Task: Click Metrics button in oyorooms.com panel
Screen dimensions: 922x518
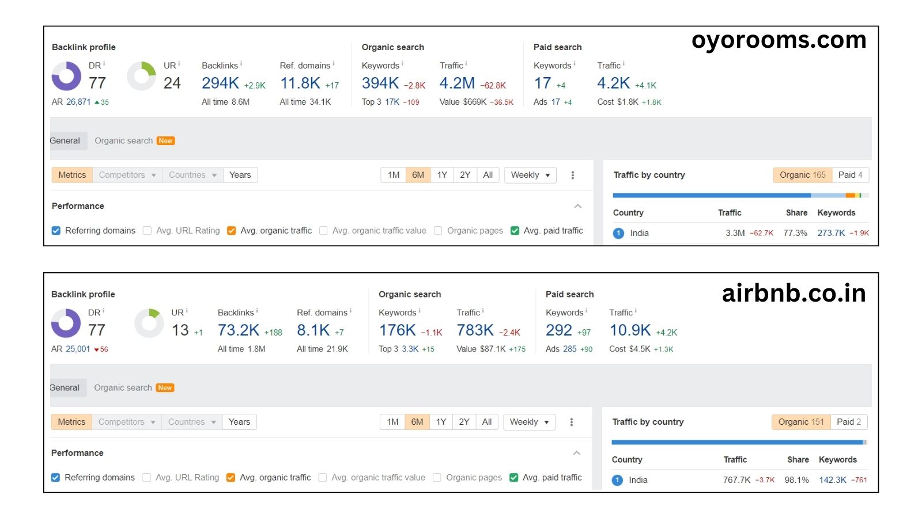Action: (72, 175)
